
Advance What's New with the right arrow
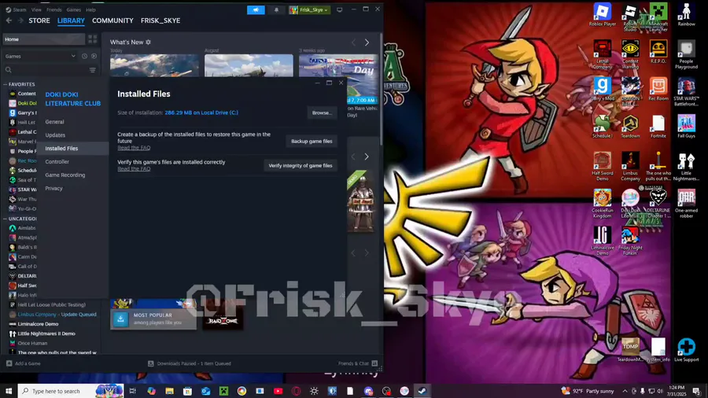tap(367, 42)
